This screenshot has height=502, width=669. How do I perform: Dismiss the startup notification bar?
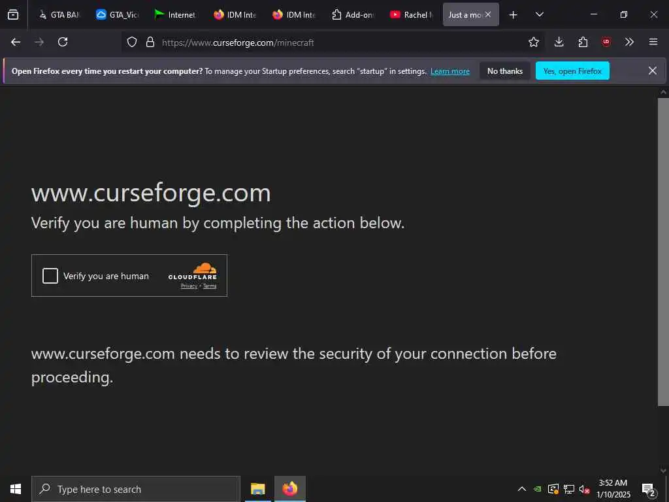pyautogui.click(x=653, y=71)
